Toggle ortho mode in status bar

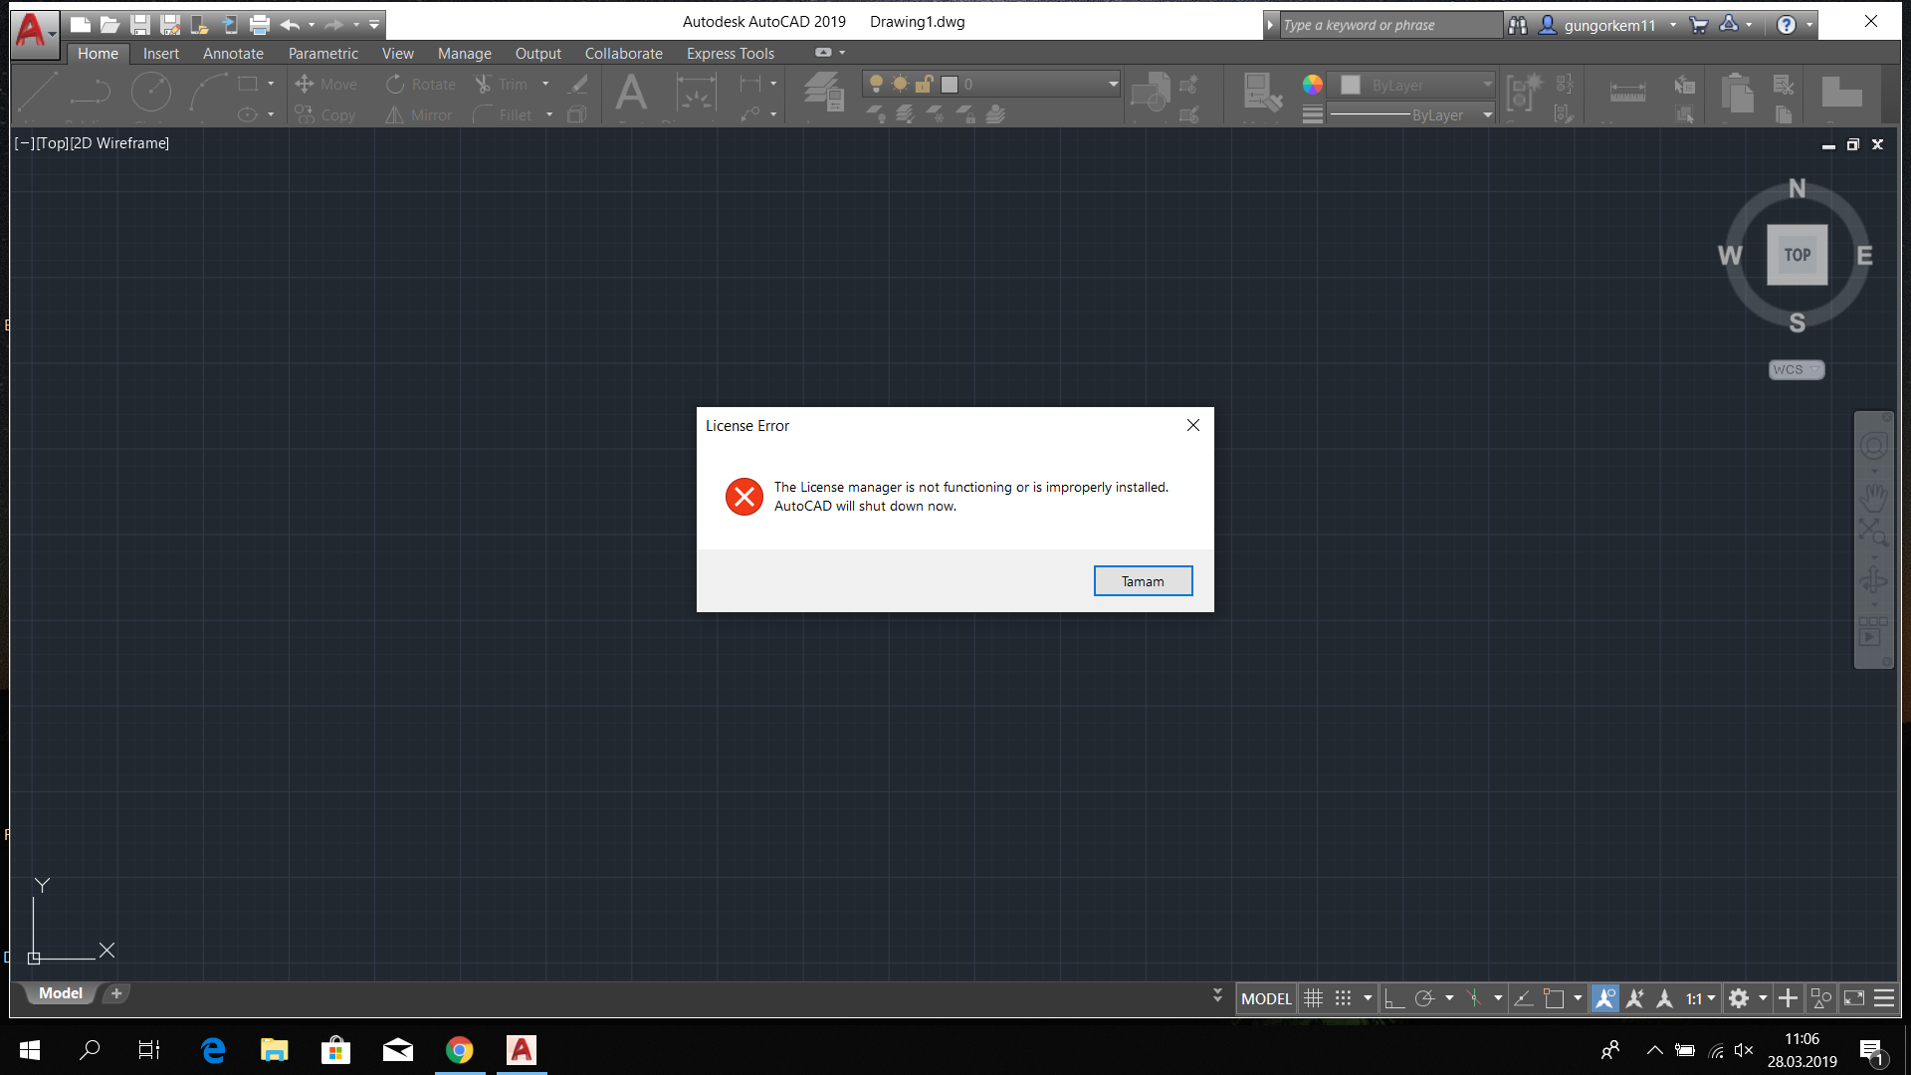pos(1394,998)
